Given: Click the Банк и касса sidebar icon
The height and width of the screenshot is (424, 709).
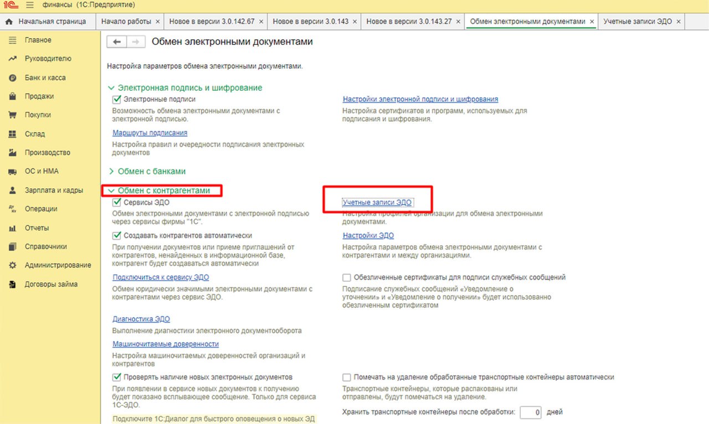Looking at the screenshot, I should pos(13,78).
